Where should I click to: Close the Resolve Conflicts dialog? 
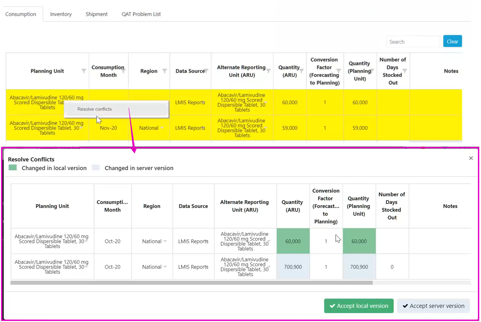tap(471, 158)
